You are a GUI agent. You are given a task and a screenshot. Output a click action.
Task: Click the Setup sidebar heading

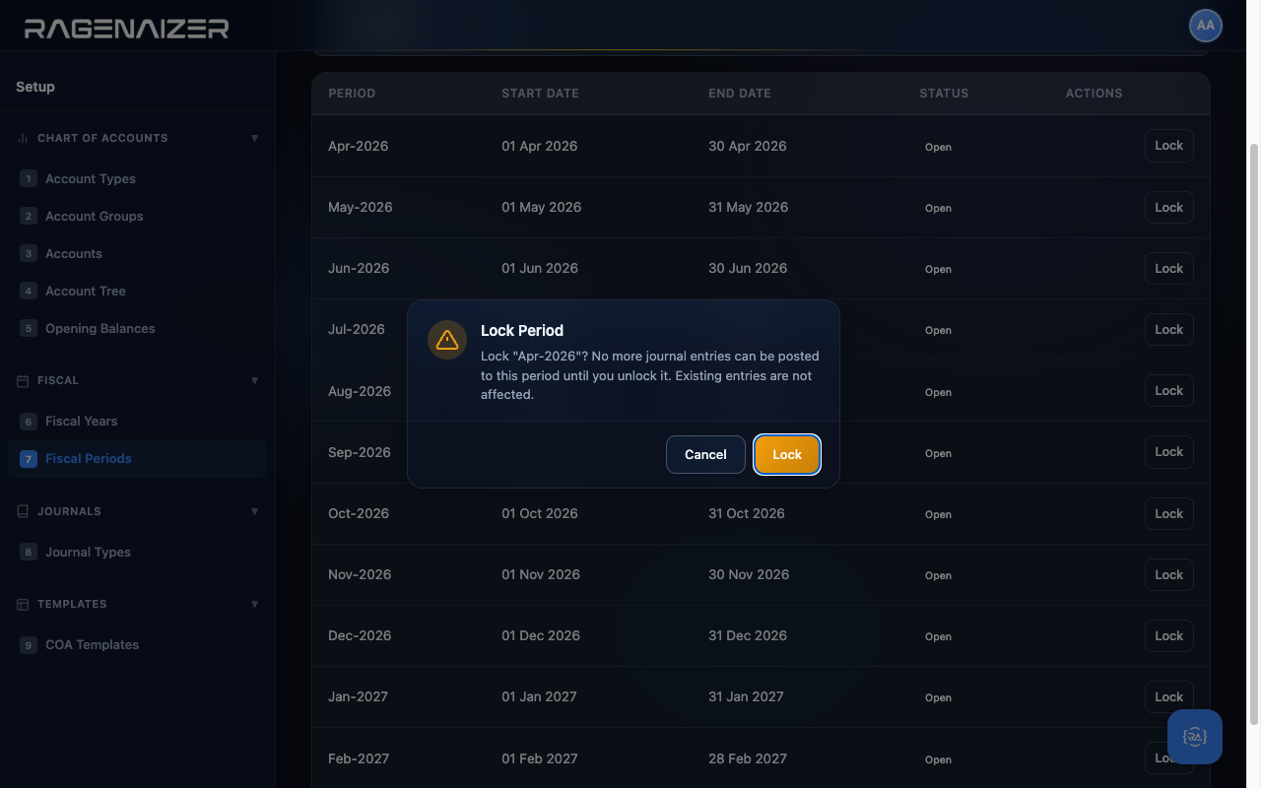coord(35,87)
